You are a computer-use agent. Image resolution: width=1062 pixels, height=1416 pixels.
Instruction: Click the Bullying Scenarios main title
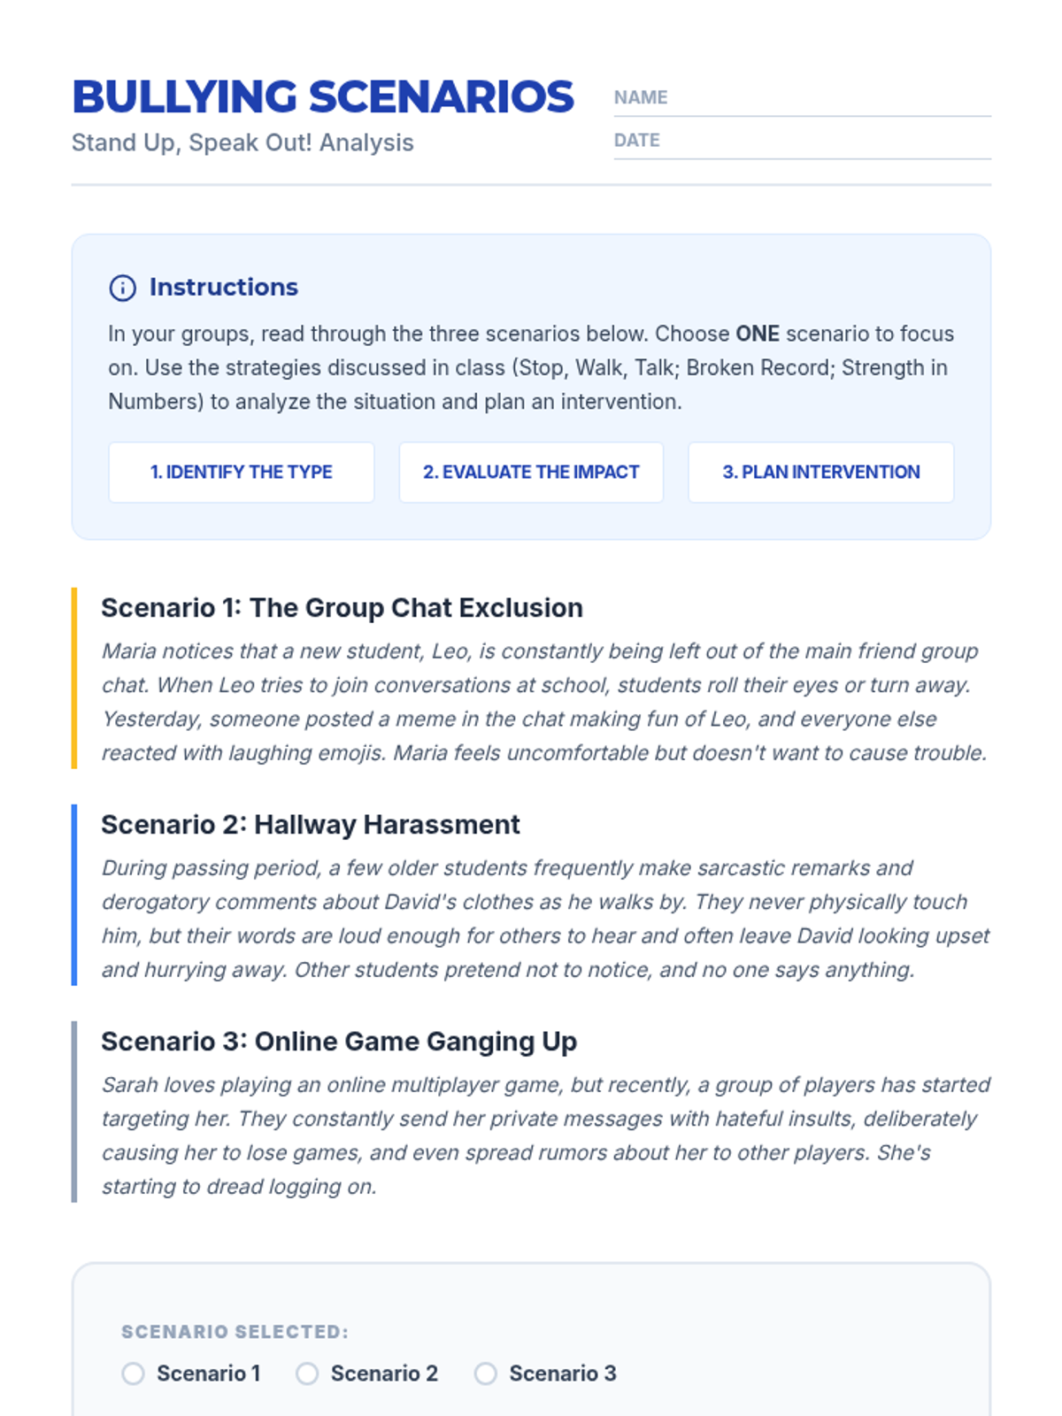click(323, 97)
